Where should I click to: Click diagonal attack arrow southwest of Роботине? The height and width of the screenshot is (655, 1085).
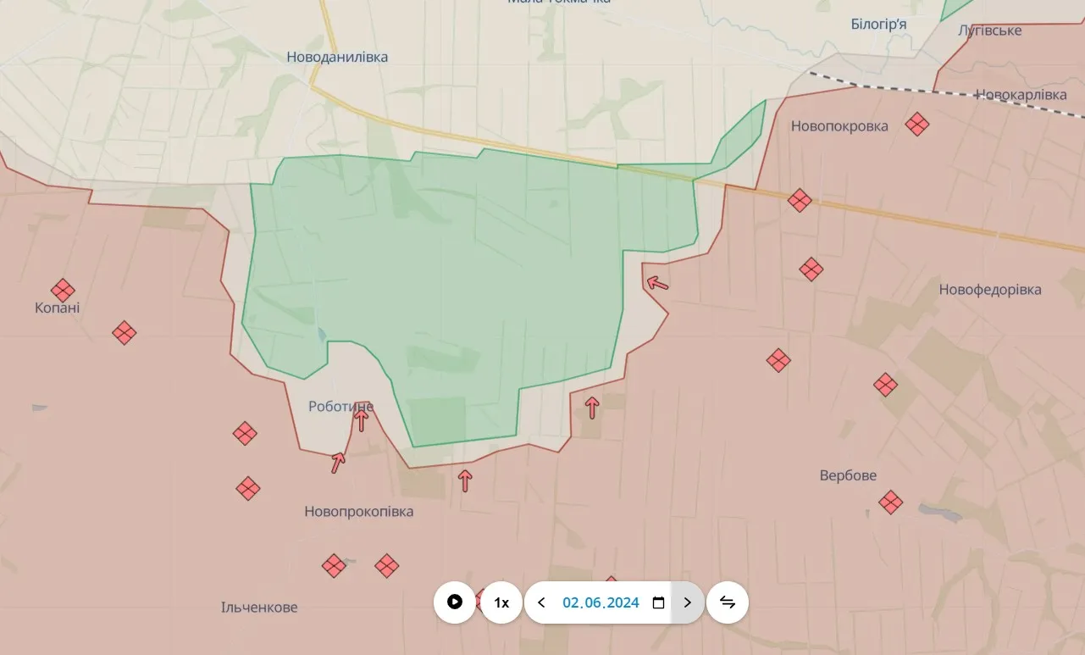click(338, 463)
